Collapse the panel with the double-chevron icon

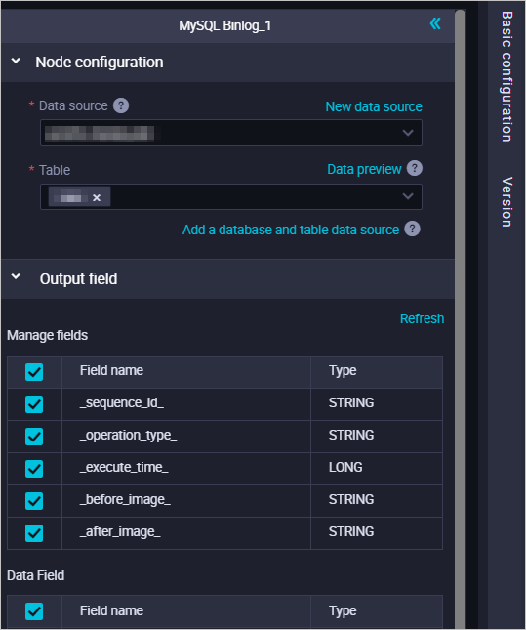(x=435, y=24)
